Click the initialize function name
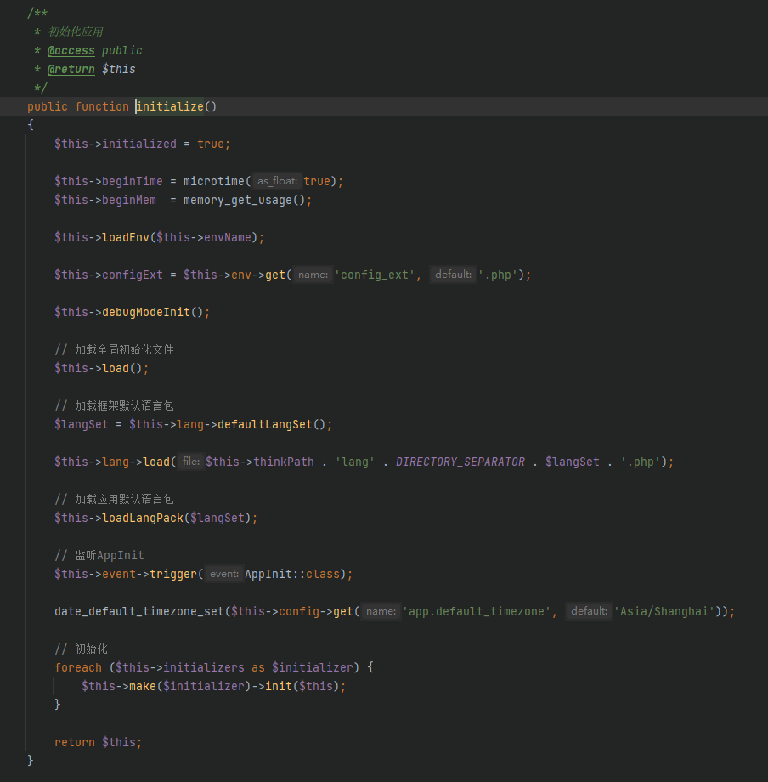 click(170, 106)
